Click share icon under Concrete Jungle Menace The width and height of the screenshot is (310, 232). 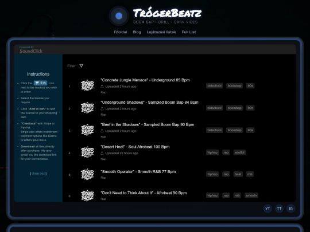pyautogui.click(x=102, y=86)
